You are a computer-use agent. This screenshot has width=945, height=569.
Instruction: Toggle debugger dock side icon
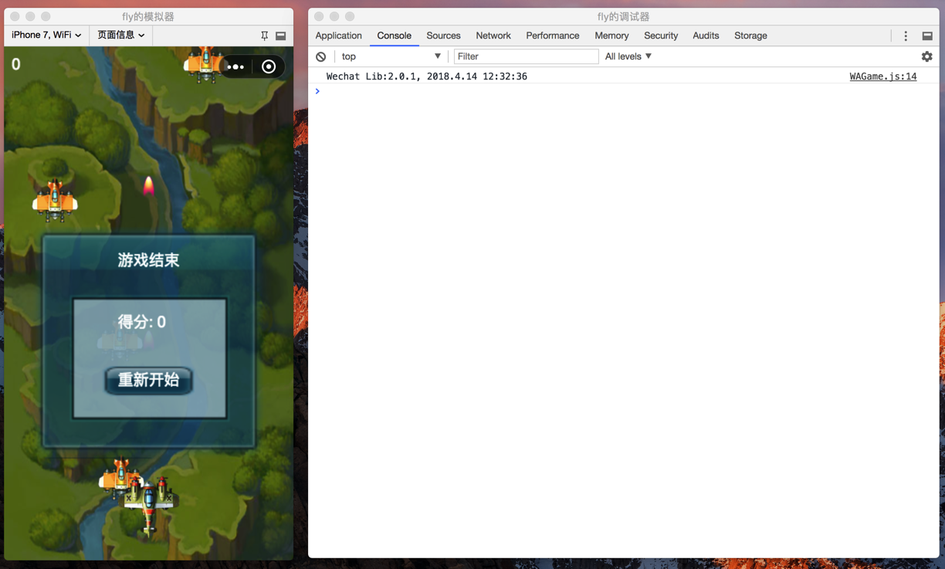coord(927,36)
